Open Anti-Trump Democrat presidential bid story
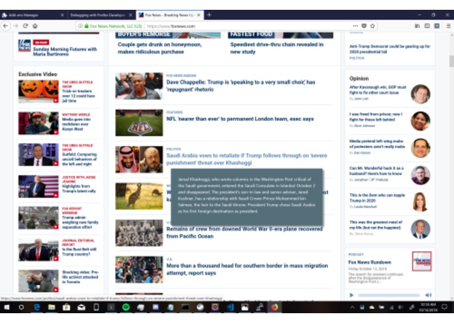This screenshot has width=454, height=323. pos(389,49)
